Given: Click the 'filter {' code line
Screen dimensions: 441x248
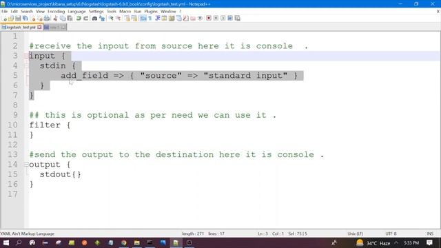Looking at the screenshot, I should click(50, 125).
